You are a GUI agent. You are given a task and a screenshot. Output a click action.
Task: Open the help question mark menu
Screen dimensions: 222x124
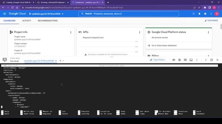point(205,14)
